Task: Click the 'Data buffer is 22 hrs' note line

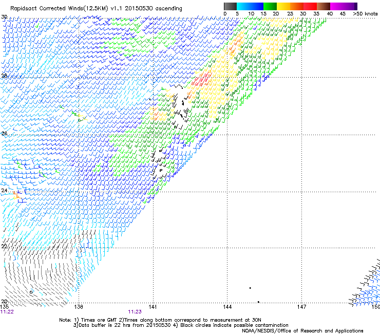Action: (181, 325)
